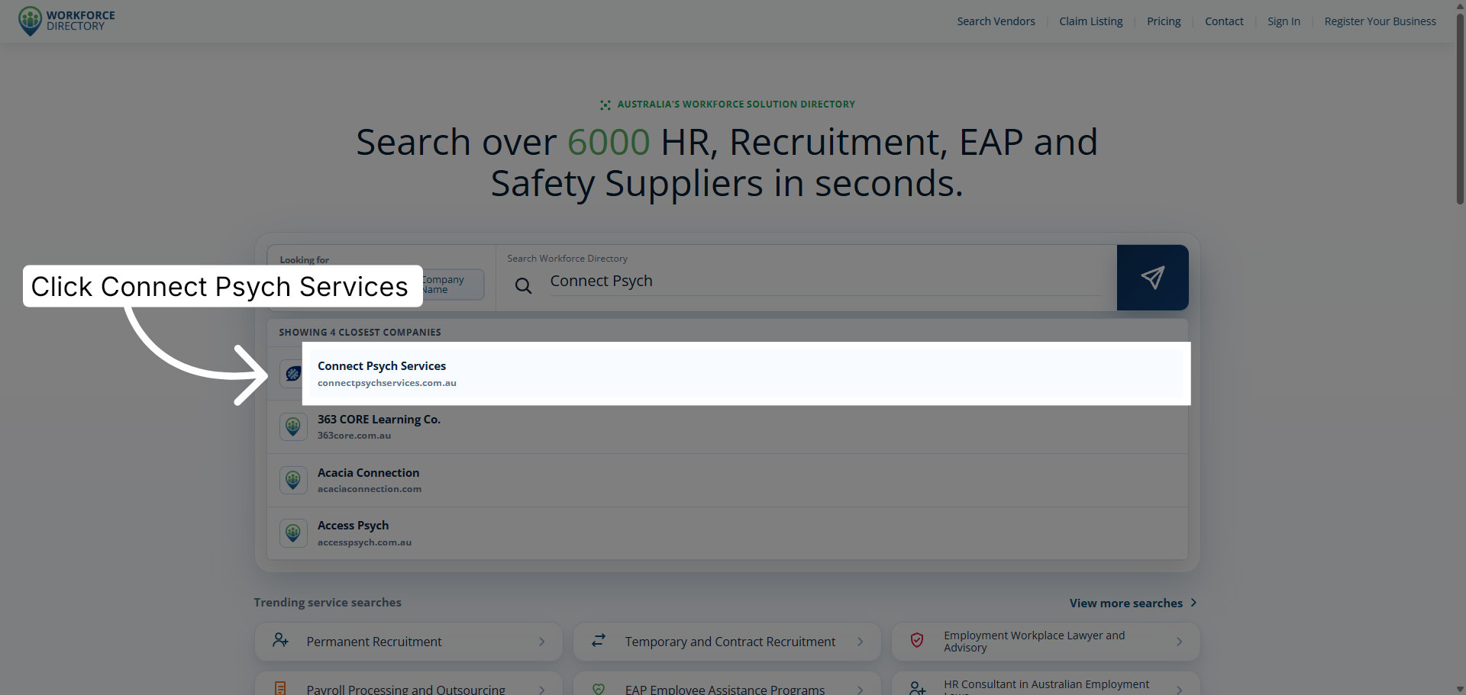Click the magnifying glass search icon
Image resolution: width=1466 pixels, height=695 pixels.
[x=523, y=286]
